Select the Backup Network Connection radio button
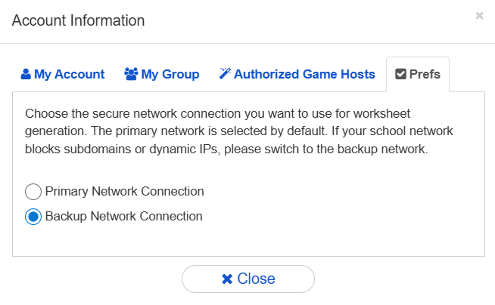 click(x=33, y=217)
